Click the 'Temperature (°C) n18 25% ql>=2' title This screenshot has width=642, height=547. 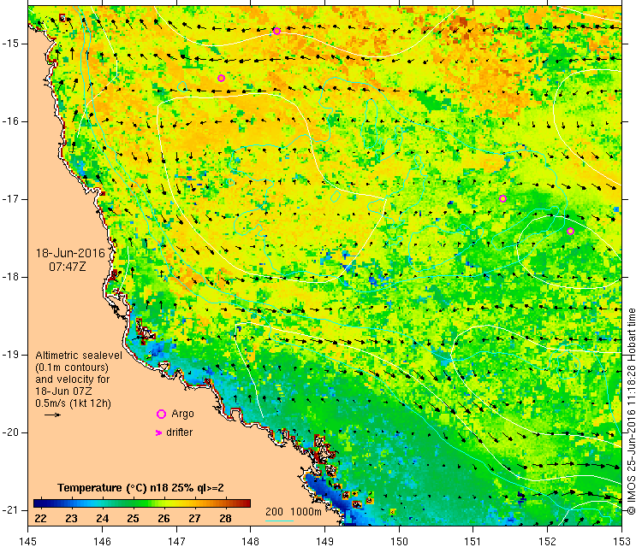coord(140,488)
